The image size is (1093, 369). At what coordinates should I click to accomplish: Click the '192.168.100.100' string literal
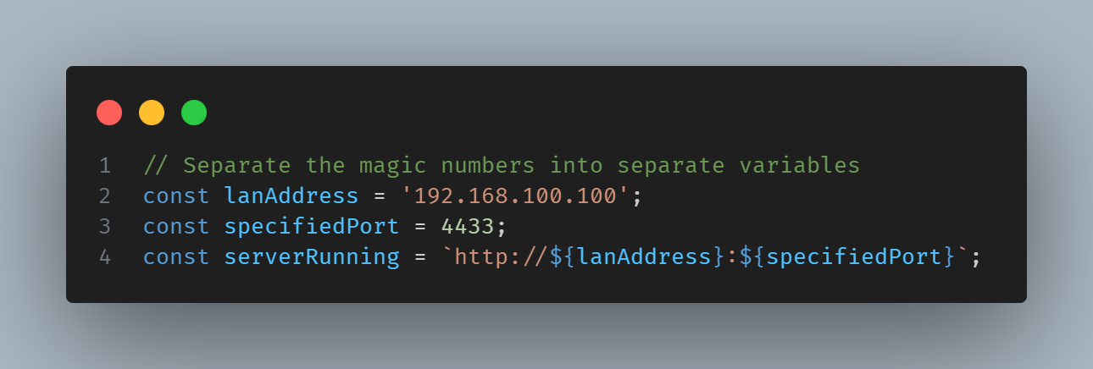514,196
